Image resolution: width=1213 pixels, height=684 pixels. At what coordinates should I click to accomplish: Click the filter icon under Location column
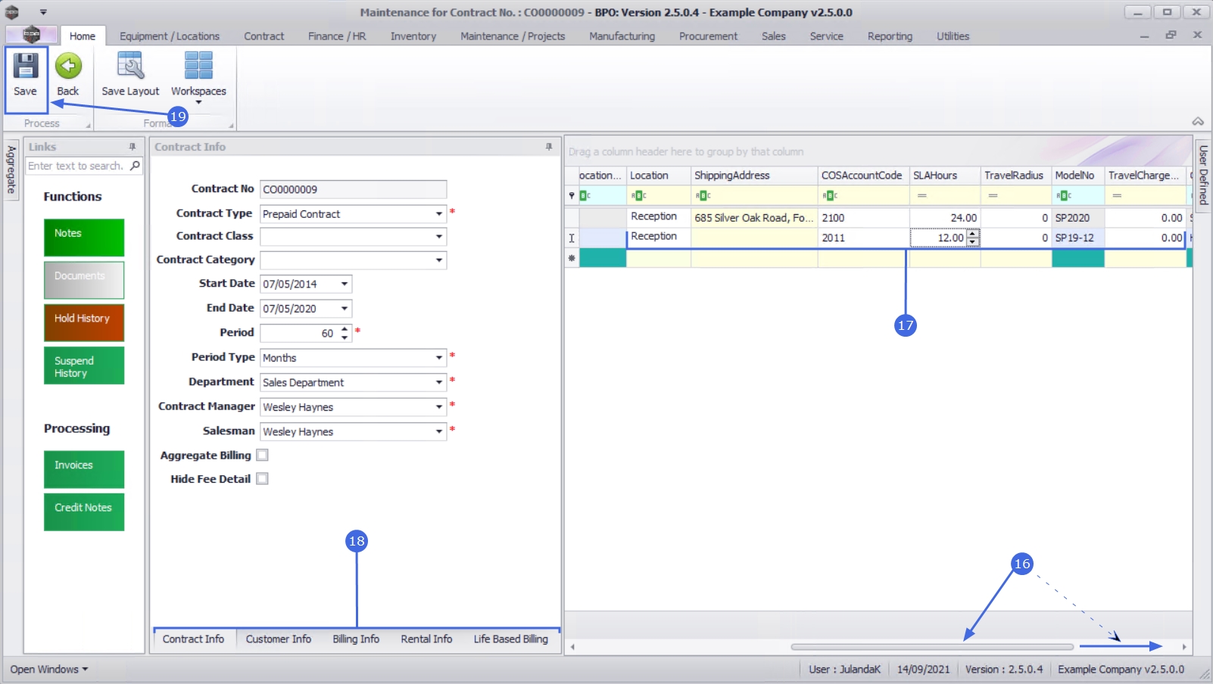[x=638, y=196]
